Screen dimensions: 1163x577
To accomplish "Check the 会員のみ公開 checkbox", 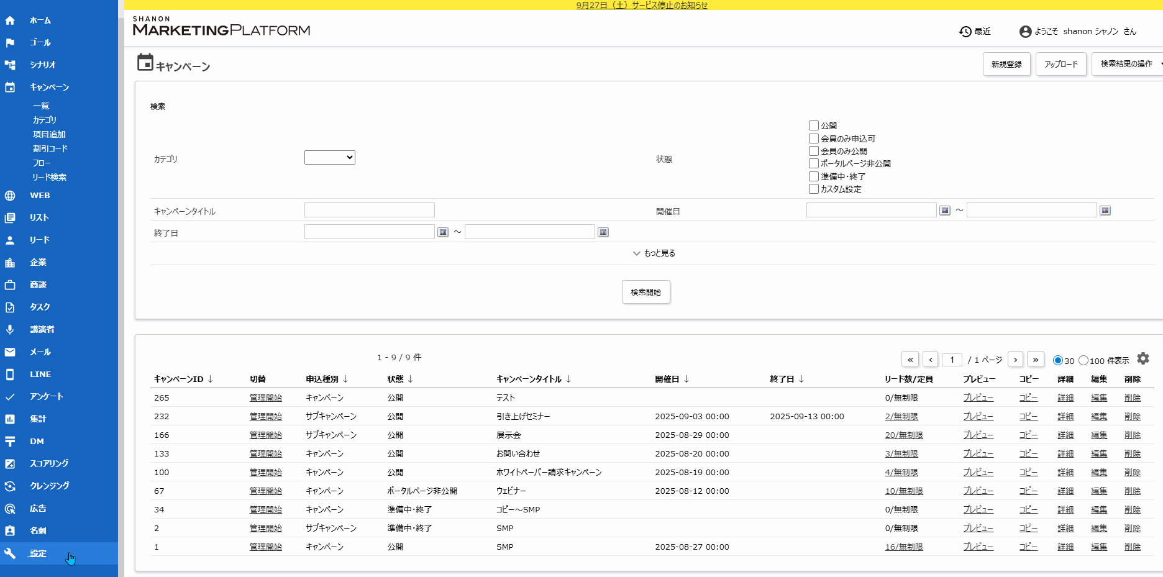I will tap(814, 151).
